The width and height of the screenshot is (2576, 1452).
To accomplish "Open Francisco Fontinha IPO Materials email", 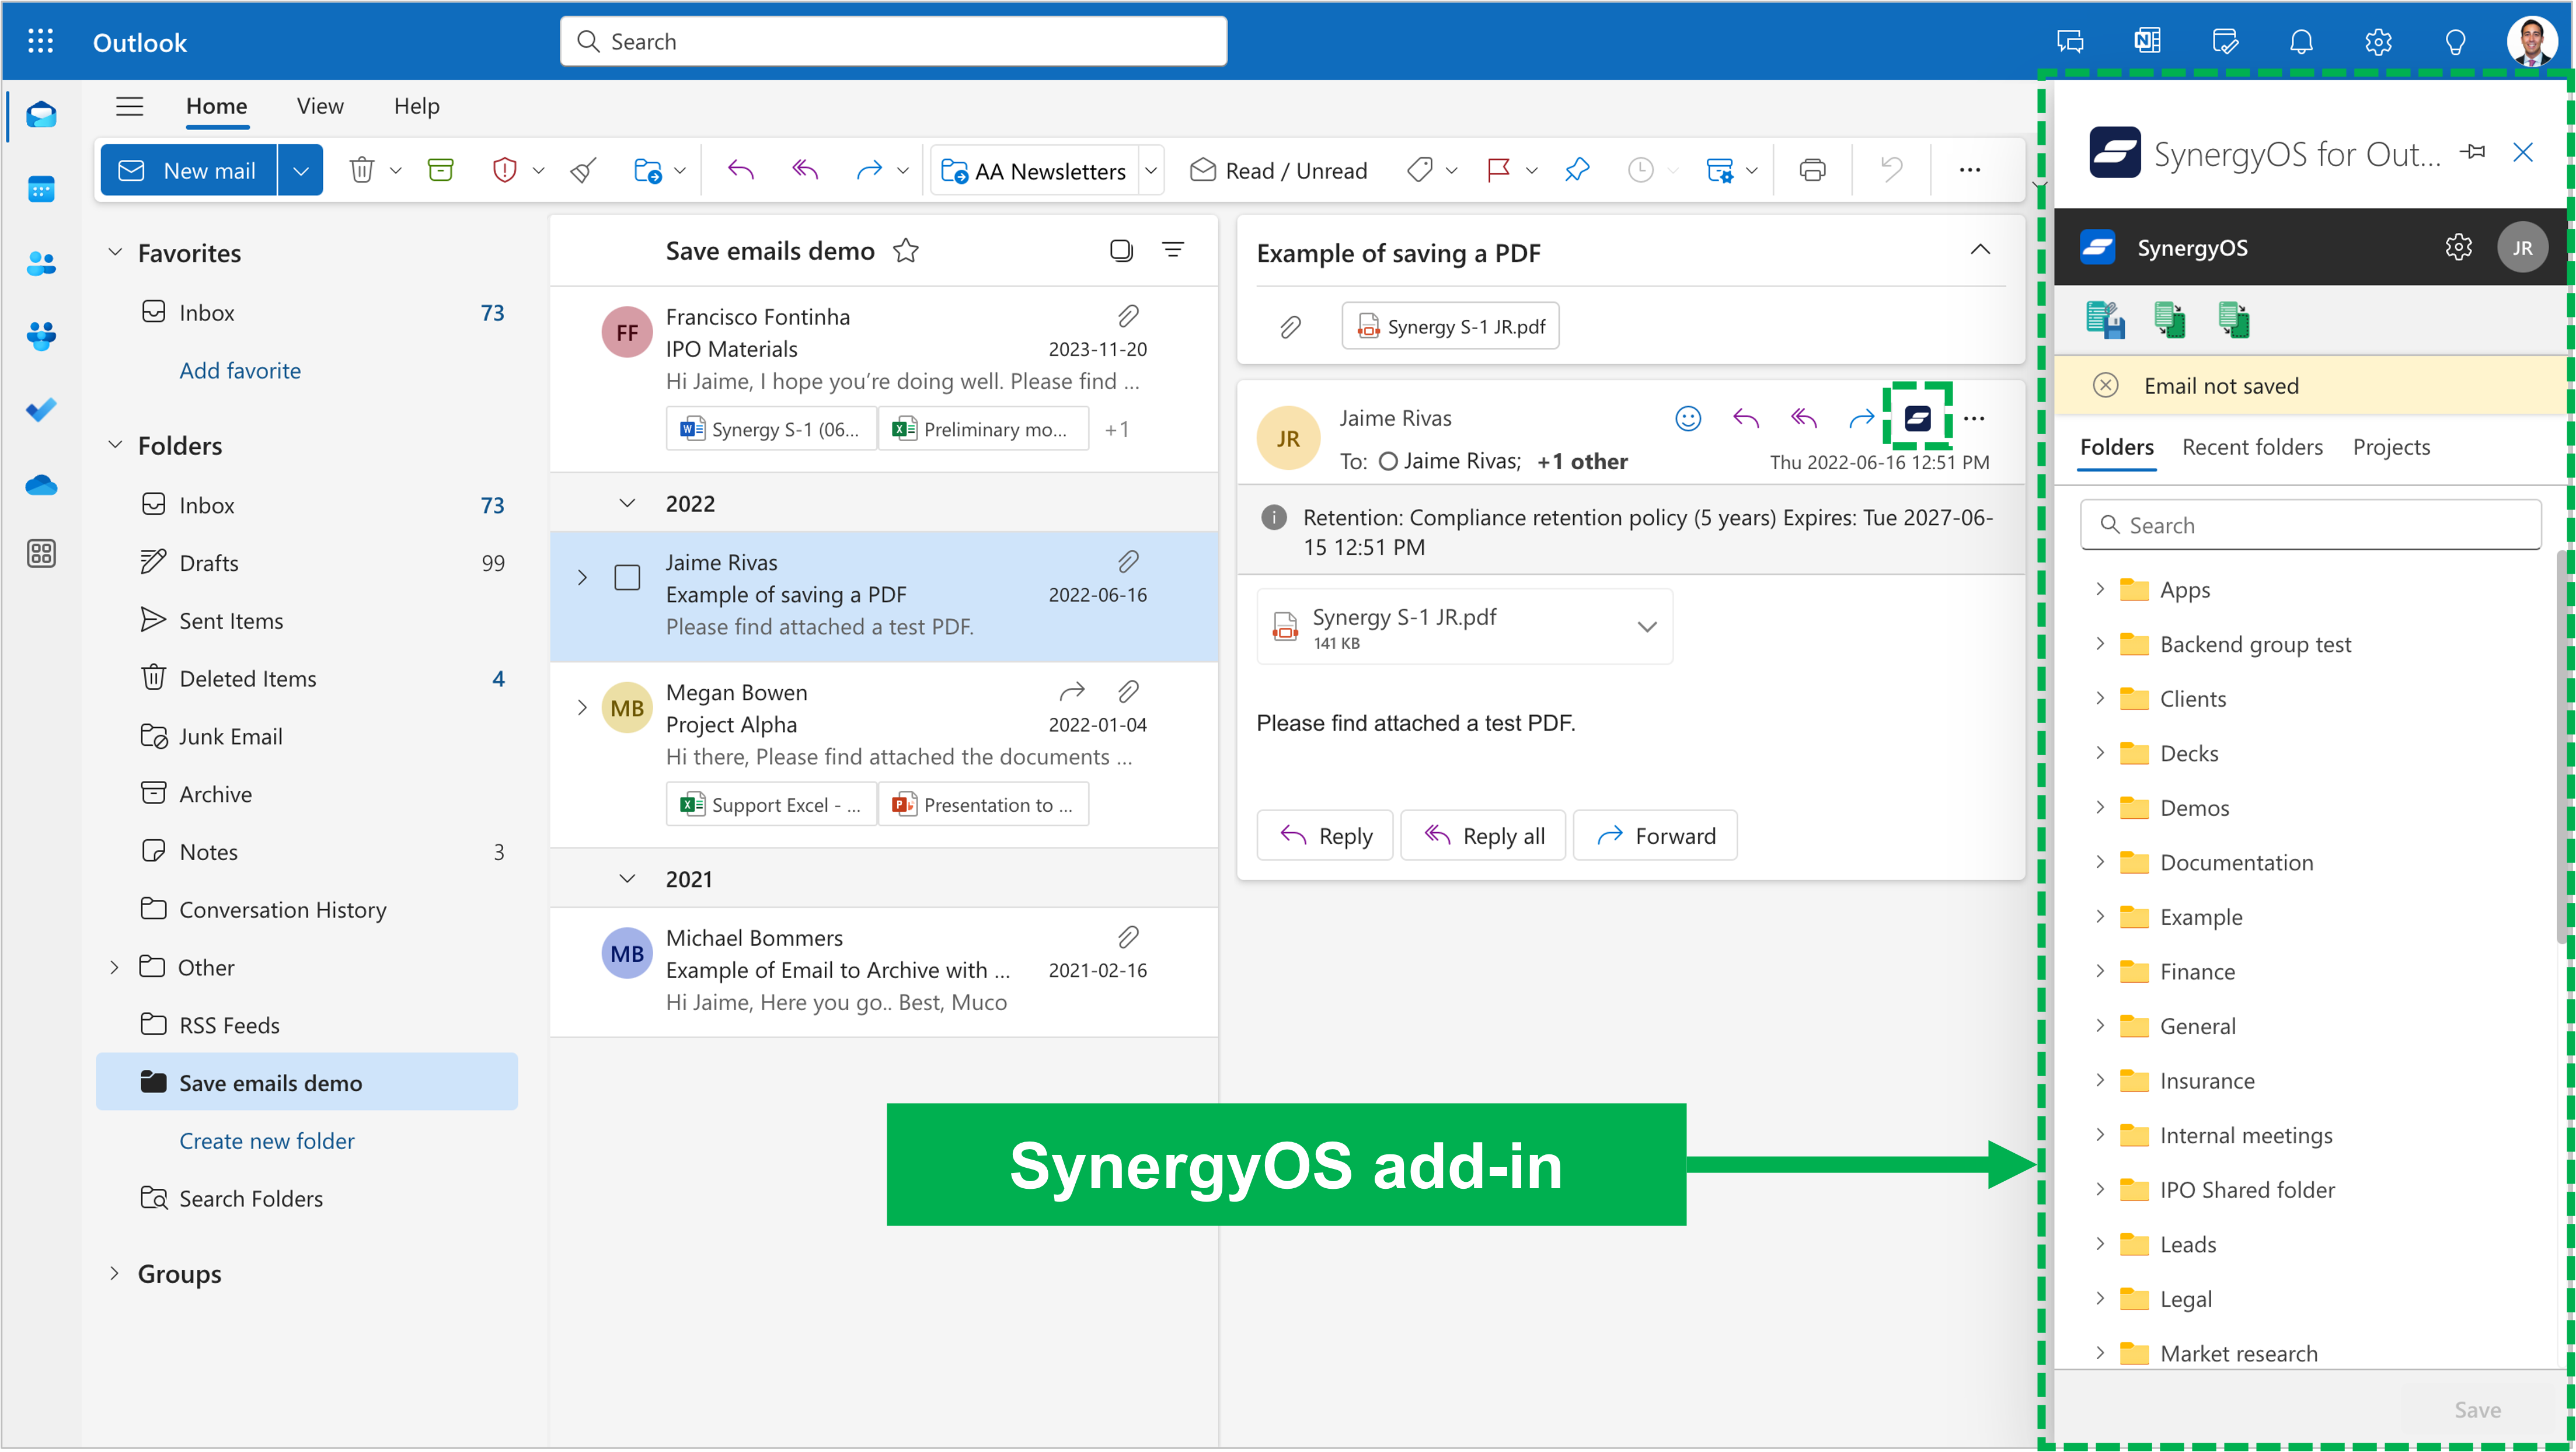I will pyautogui.click(x=884, y=380).
